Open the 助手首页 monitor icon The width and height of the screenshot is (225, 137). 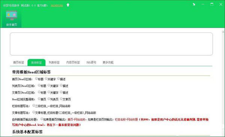[x=12, y=16]
